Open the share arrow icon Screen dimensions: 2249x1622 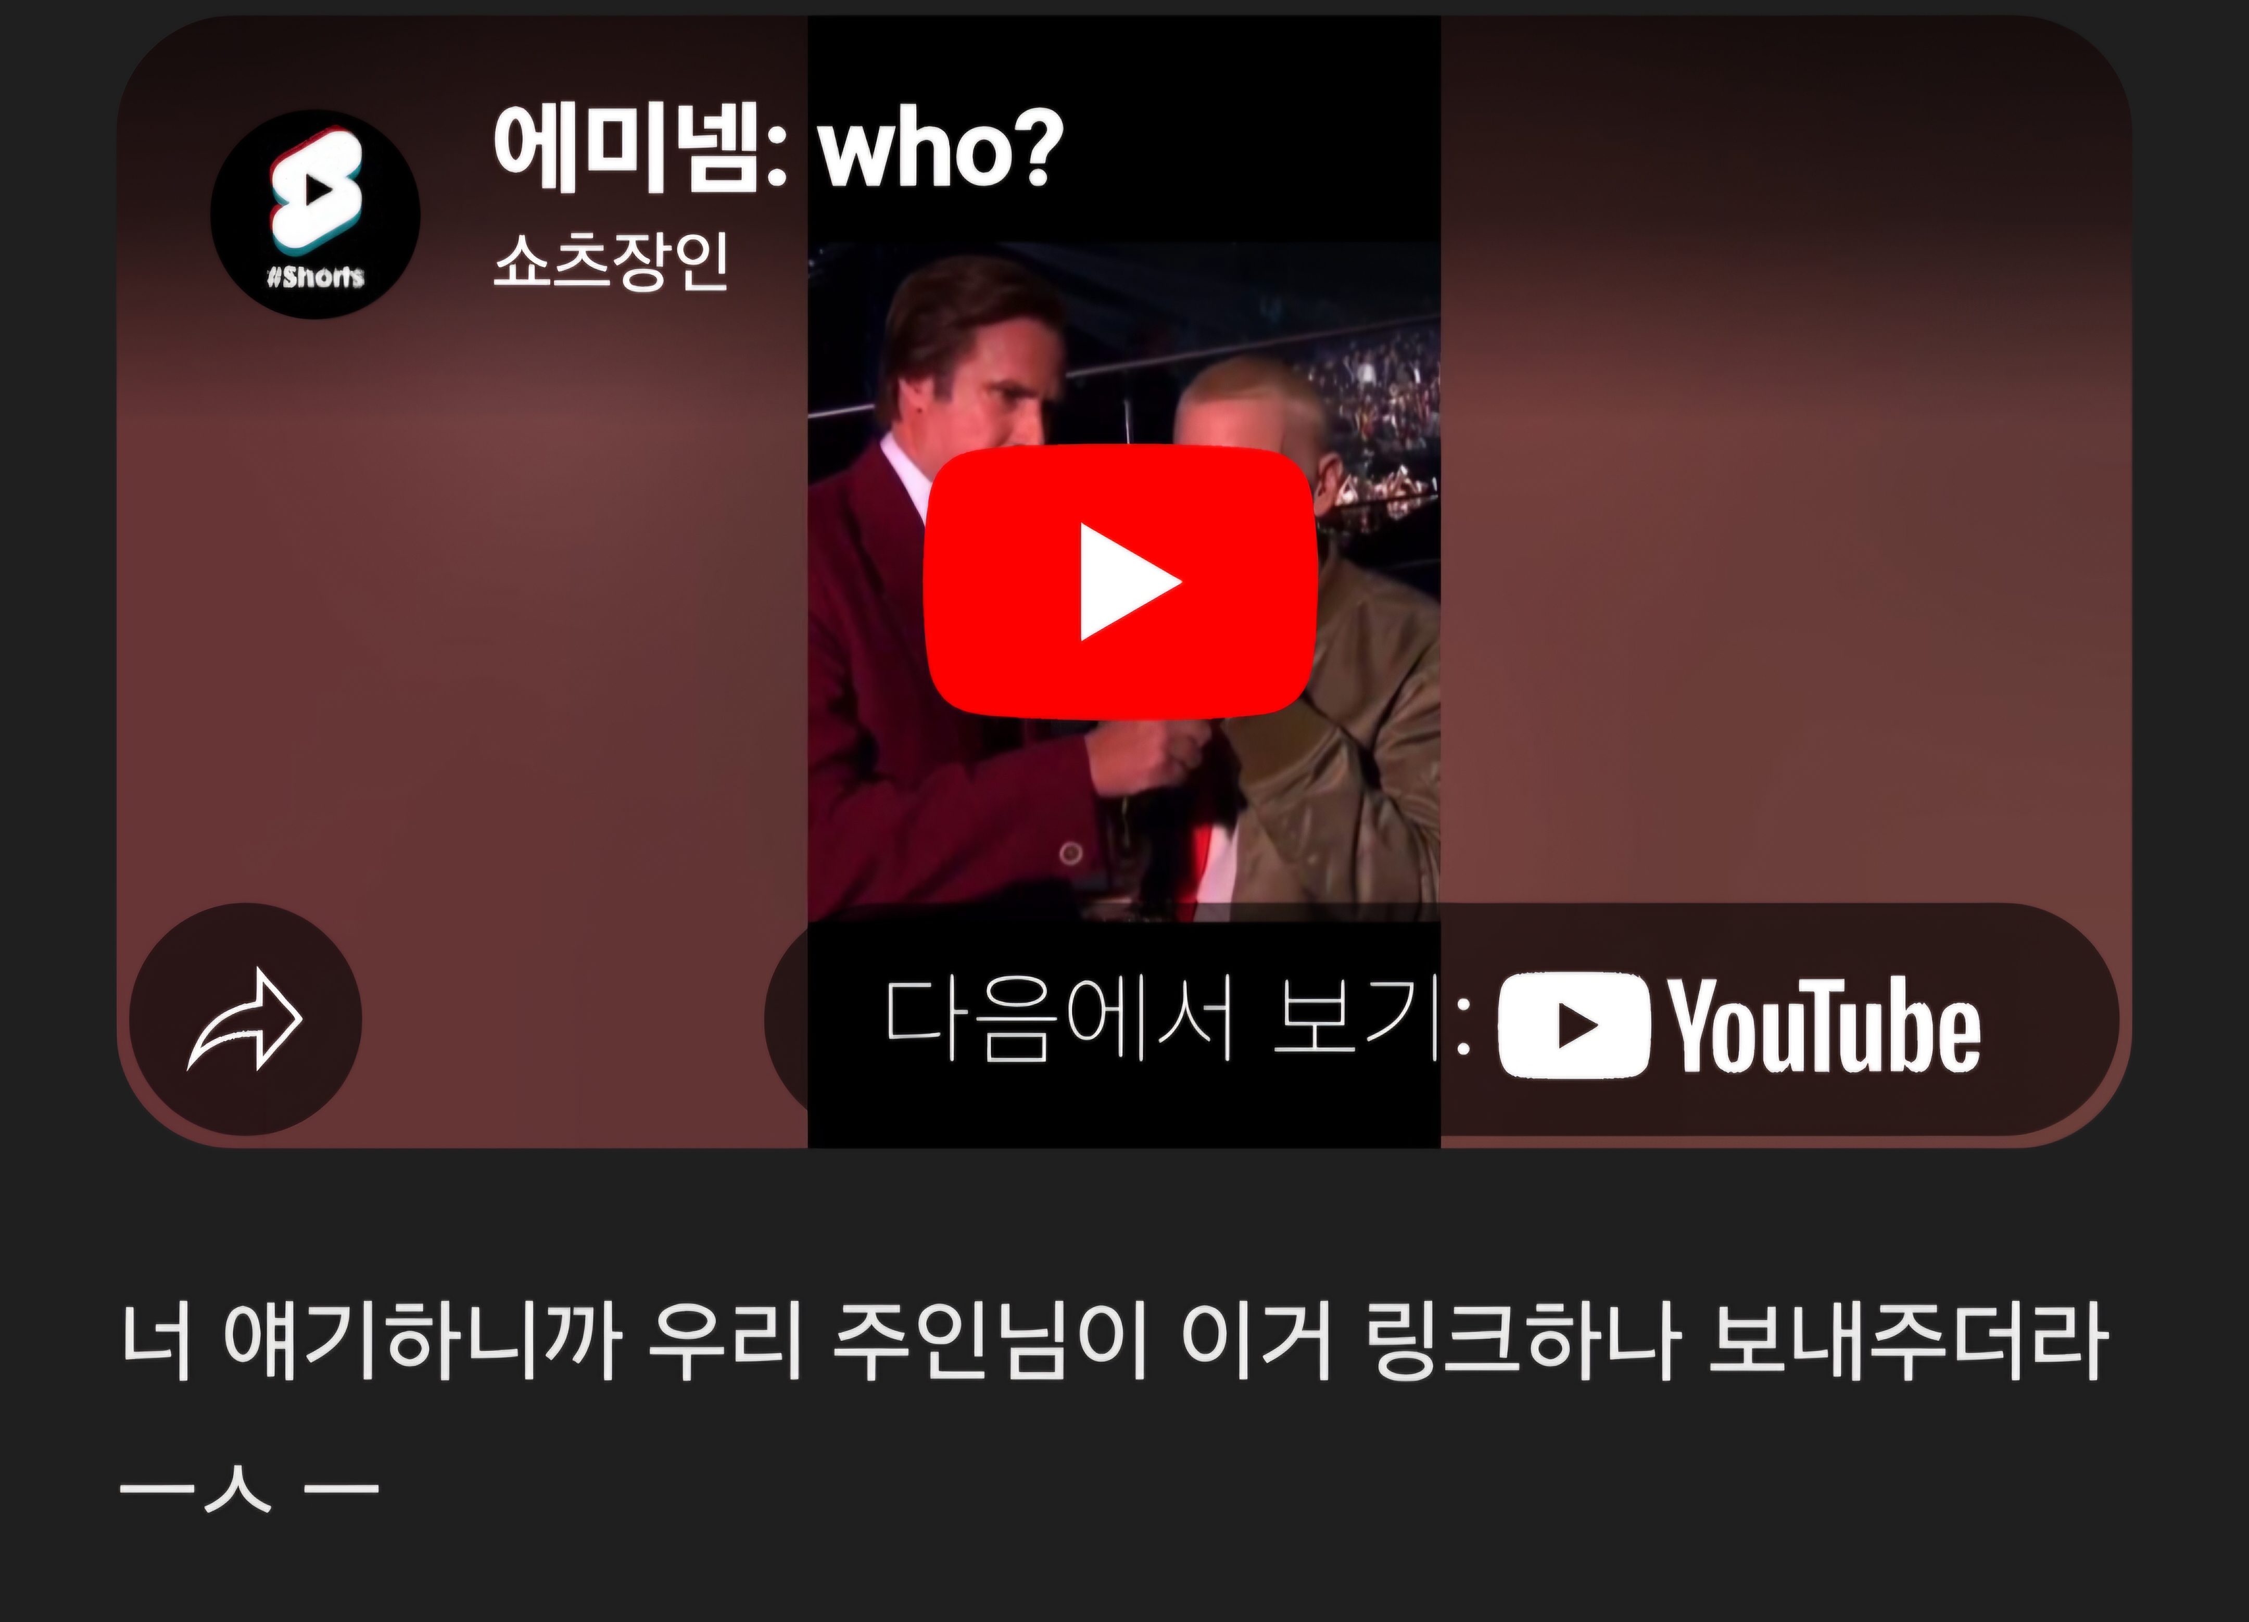click(x=245, y=1019)
